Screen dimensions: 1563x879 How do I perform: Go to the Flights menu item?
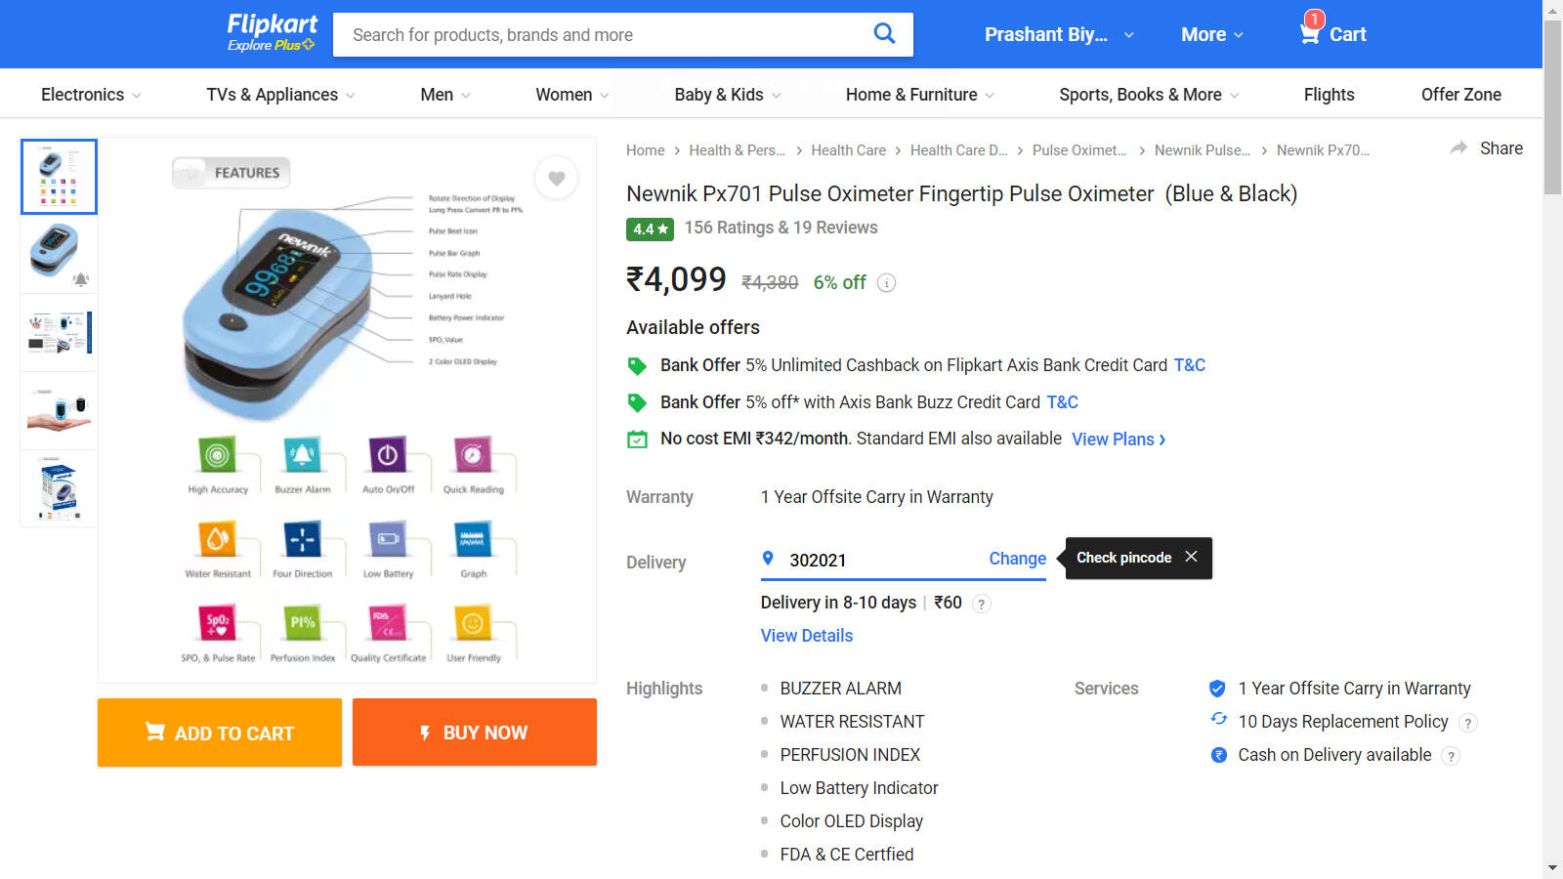1329,95
